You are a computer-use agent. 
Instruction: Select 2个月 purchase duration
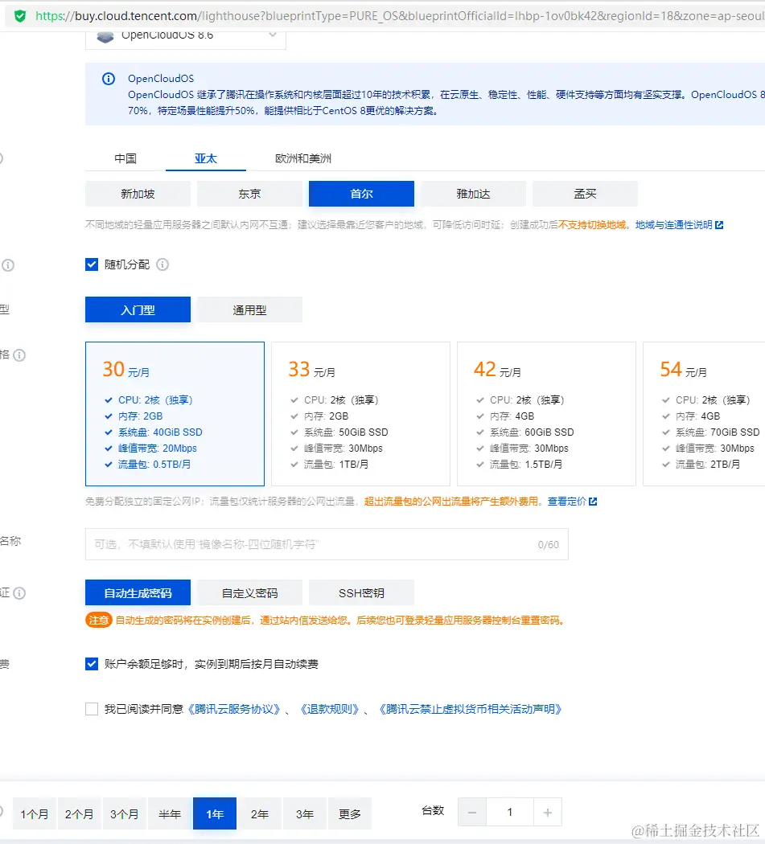pyautogui.click(x=79, y=813)
